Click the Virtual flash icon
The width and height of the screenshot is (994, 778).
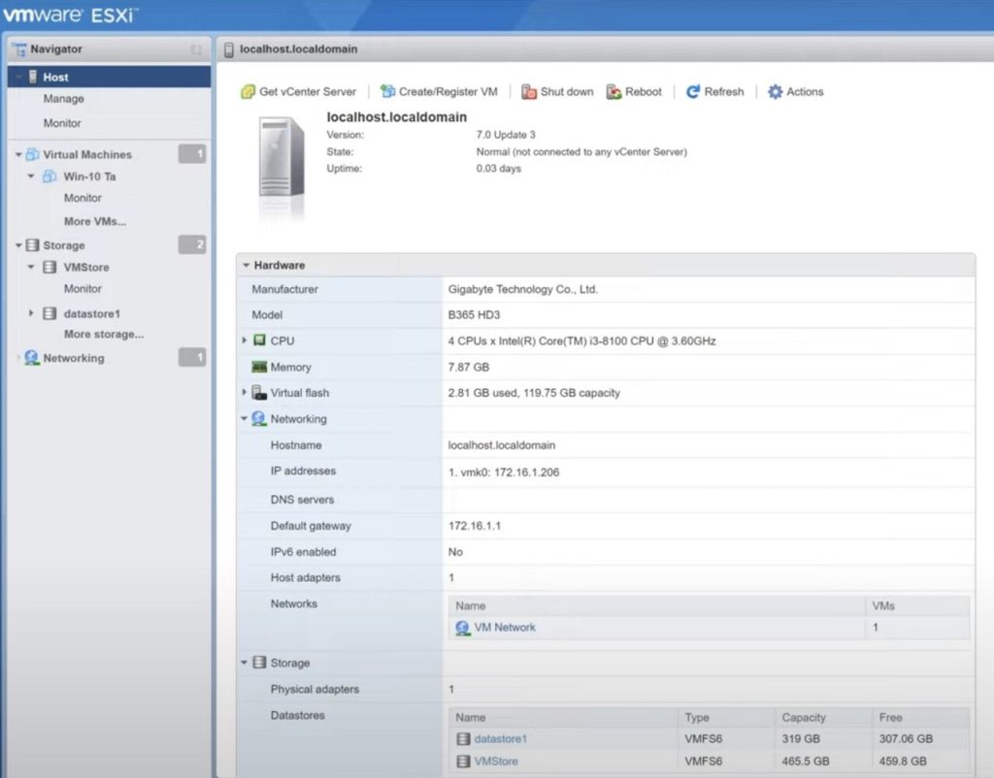[x=258, y=393]
